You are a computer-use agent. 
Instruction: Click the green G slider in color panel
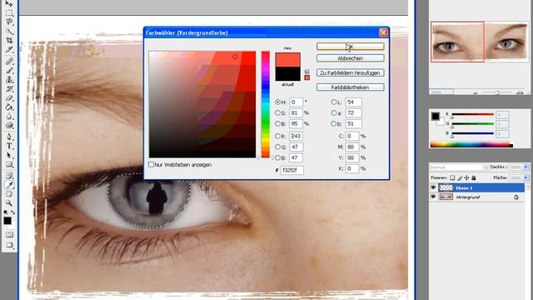pyautogui.click(x=472, y=124)
